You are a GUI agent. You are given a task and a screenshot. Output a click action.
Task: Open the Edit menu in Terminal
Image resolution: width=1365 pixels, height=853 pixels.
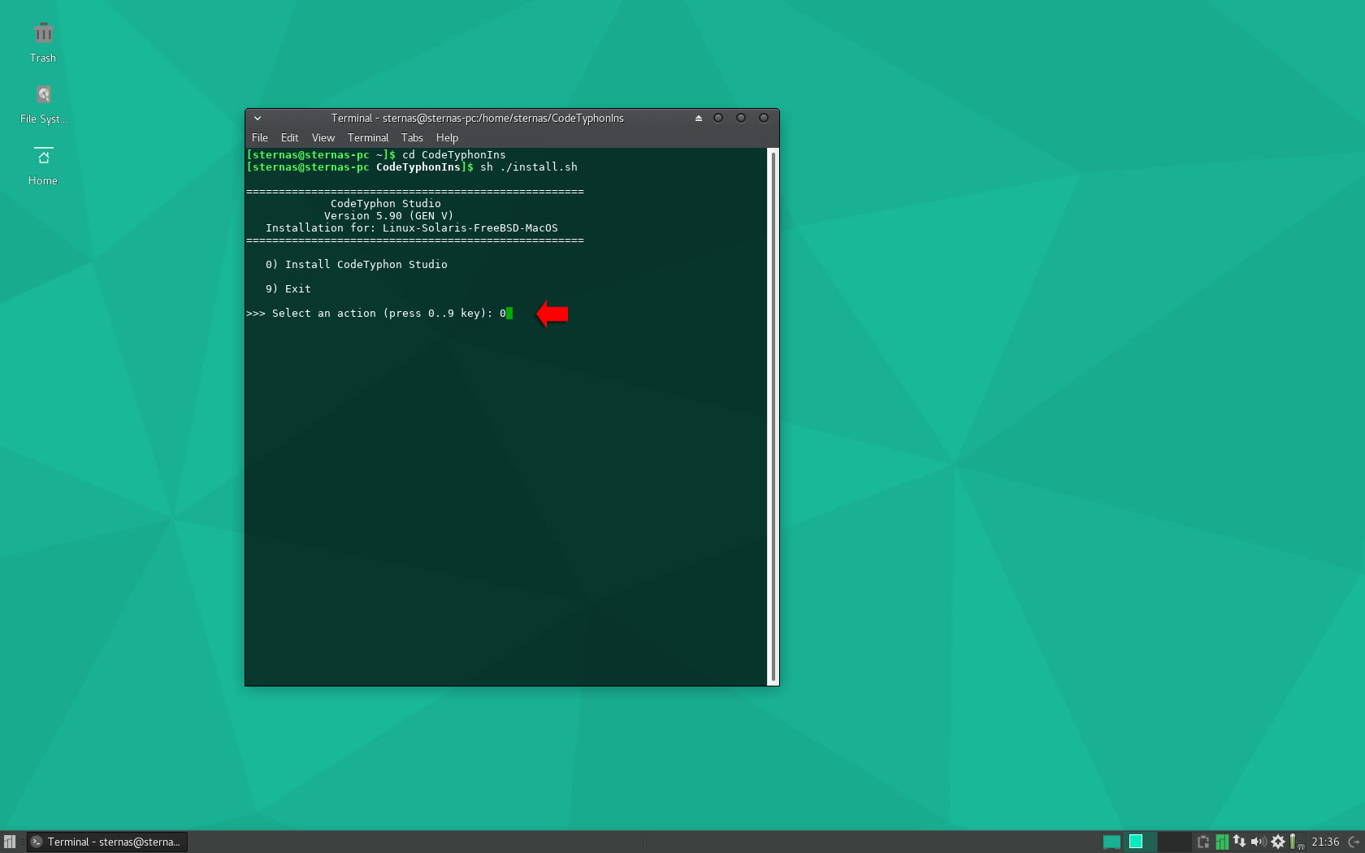click(x=289, y=138)
